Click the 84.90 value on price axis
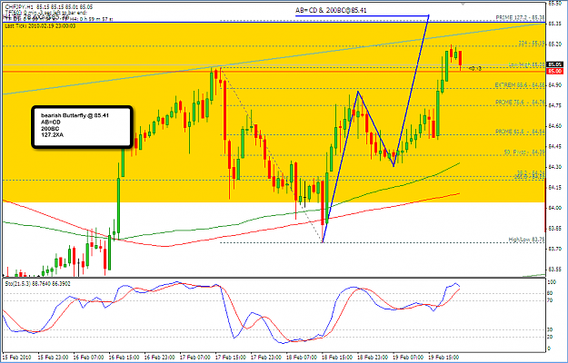The width and height of the screenshot is (568, 363). (554, 84)
